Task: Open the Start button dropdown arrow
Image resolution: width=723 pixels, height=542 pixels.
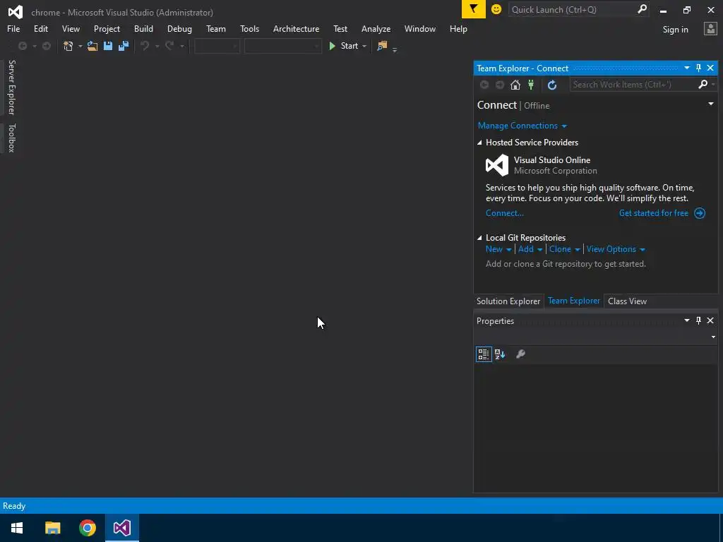Action: tap(364, 46)
